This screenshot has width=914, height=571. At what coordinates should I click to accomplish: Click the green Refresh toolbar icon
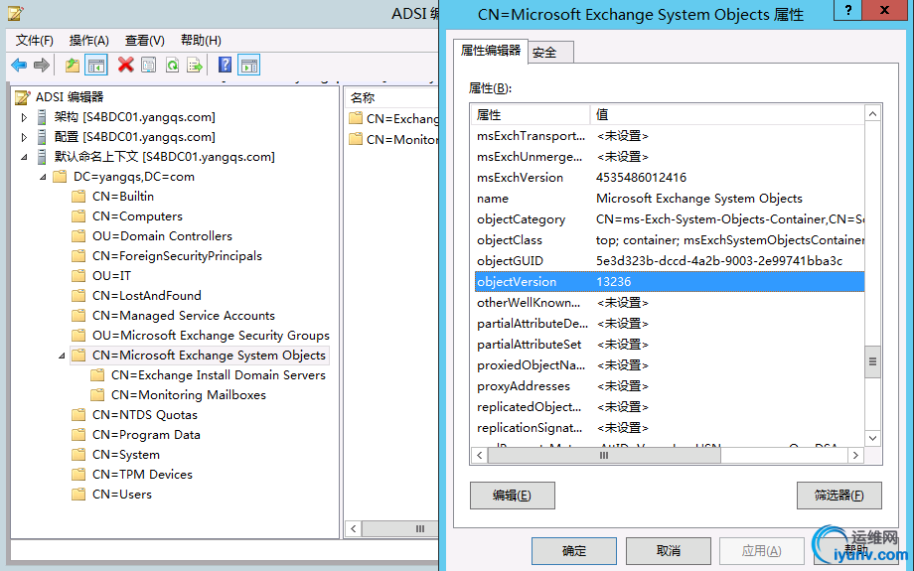pyautogui.click(x=172, y=65)
